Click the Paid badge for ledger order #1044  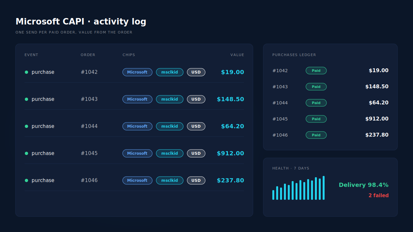(x=316, y=103)
